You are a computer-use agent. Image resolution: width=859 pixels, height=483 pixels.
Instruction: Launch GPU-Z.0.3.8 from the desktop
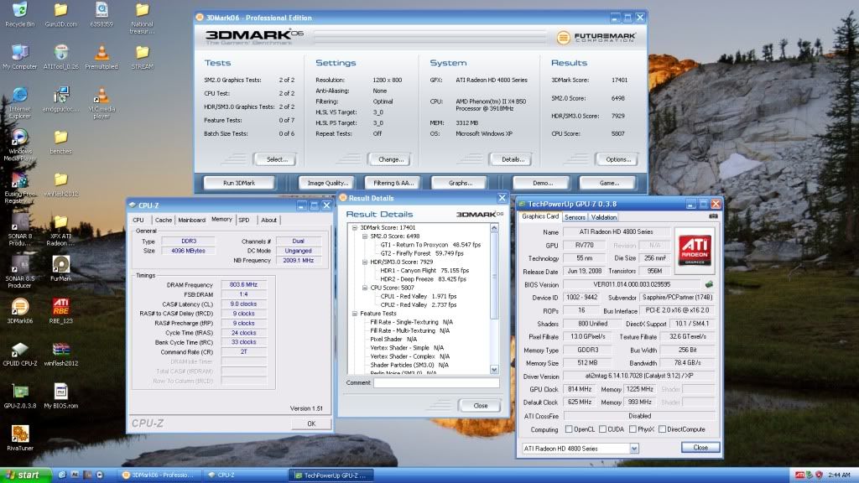pyautogui.click(x=20, y=396)
